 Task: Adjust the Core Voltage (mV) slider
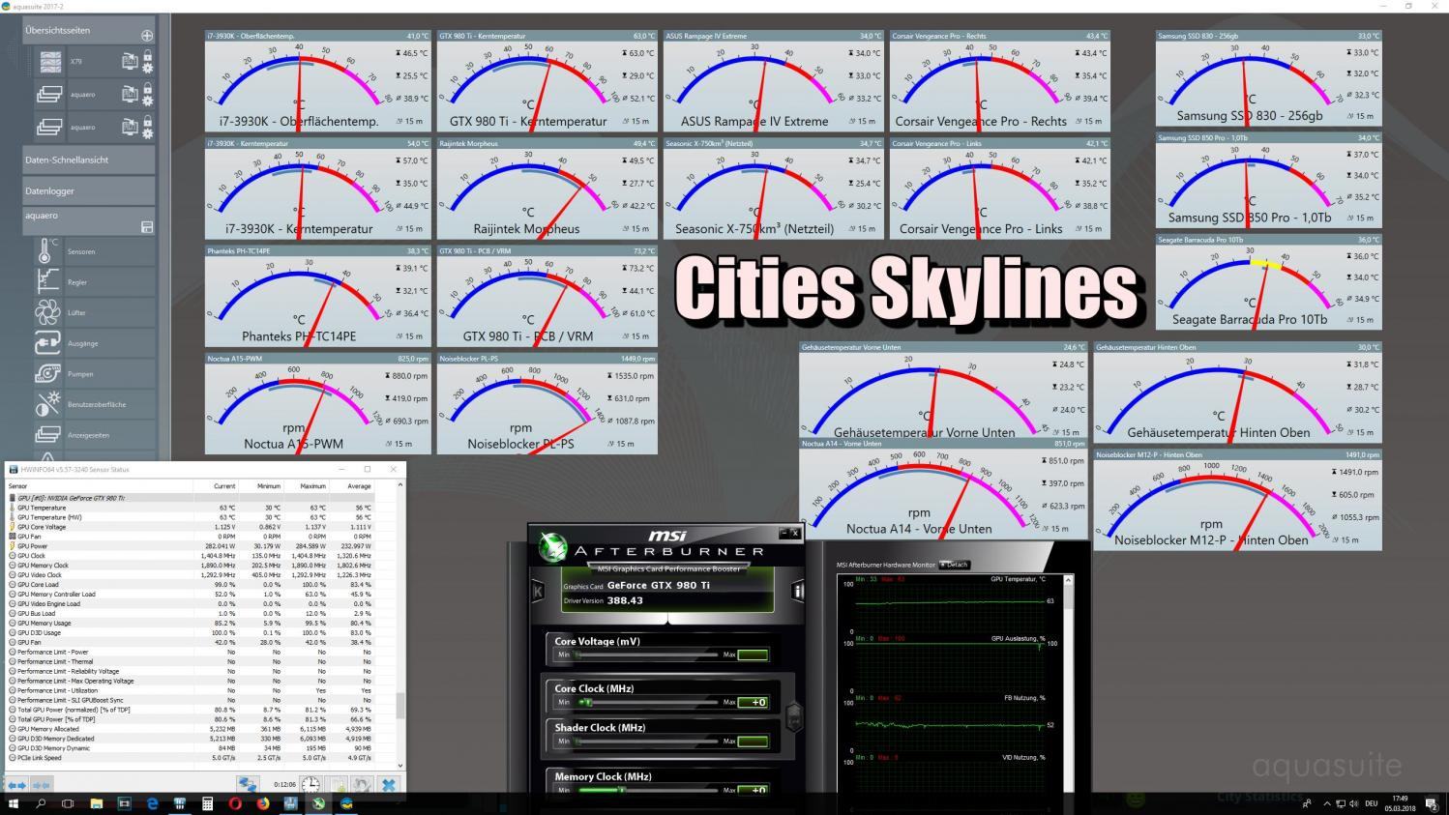click(648, 655)
